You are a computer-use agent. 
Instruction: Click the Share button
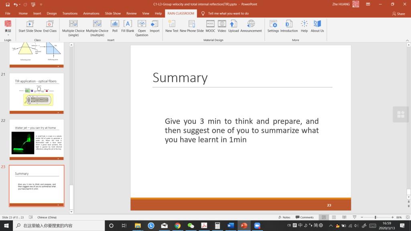coord(399,14)
